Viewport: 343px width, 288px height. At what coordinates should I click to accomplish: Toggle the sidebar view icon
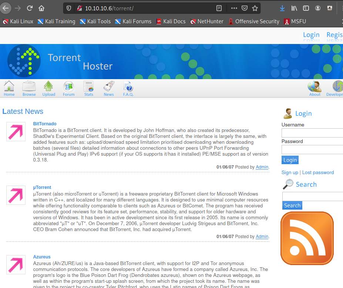306,8
